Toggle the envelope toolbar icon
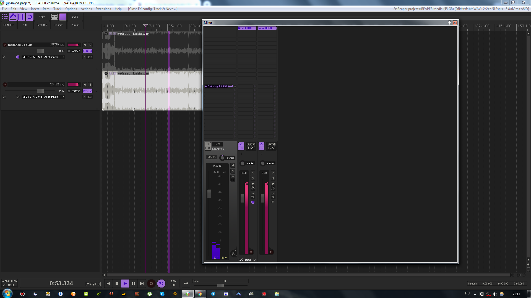Image resolution: width=531 pixels, height=298 pixels. pos(13,17)
